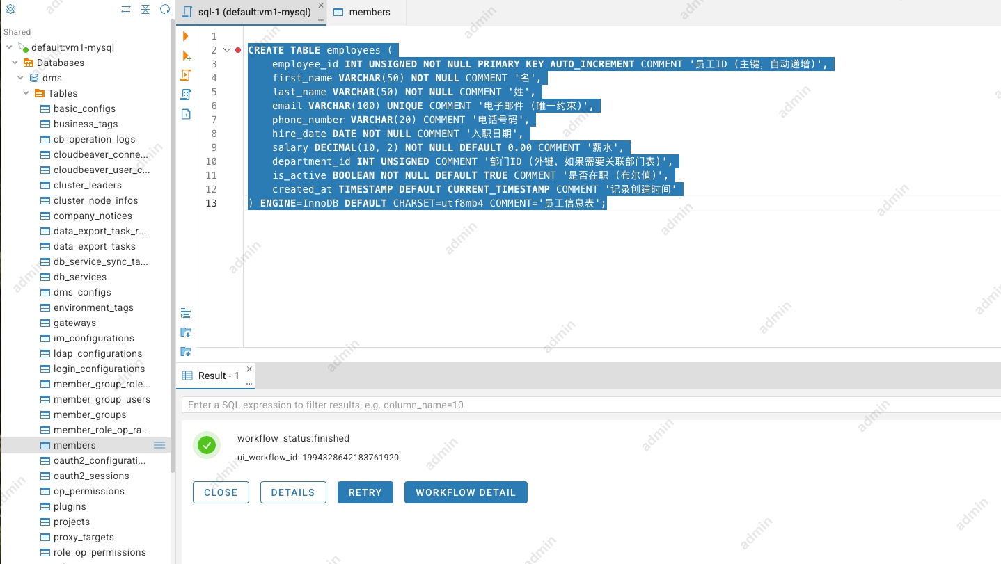The width and height of the screenshot is (1001, 564).
Task: Click the upload script folder icon
Action: [186, 352]
